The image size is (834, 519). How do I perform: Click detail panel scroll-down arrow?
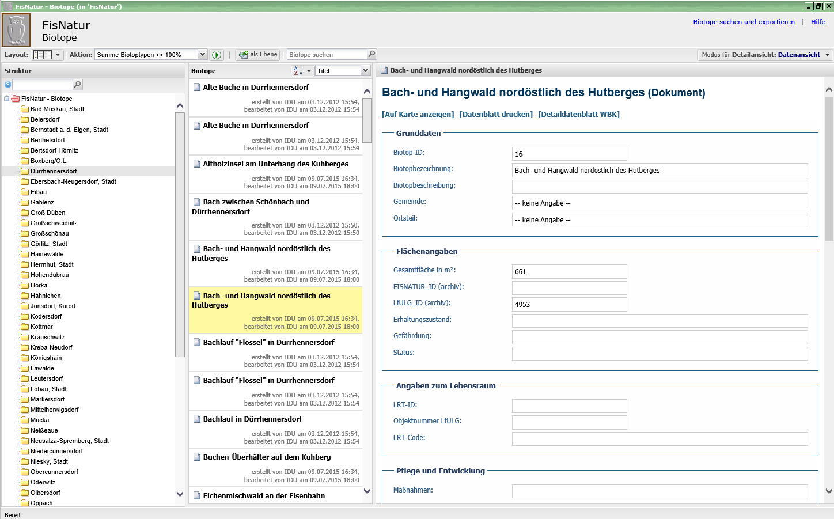coord(829,491)
